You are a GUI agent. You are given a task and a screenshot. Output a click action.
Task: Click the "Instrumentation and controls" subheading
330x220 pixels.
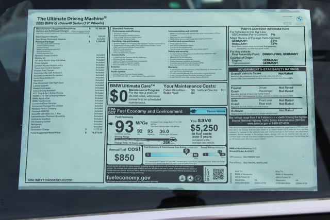[x=184, y=31]
